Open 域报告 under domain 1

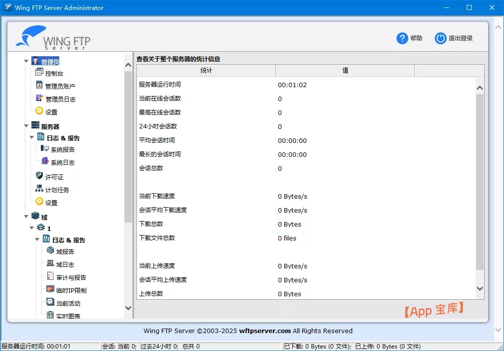pos(65,251)
